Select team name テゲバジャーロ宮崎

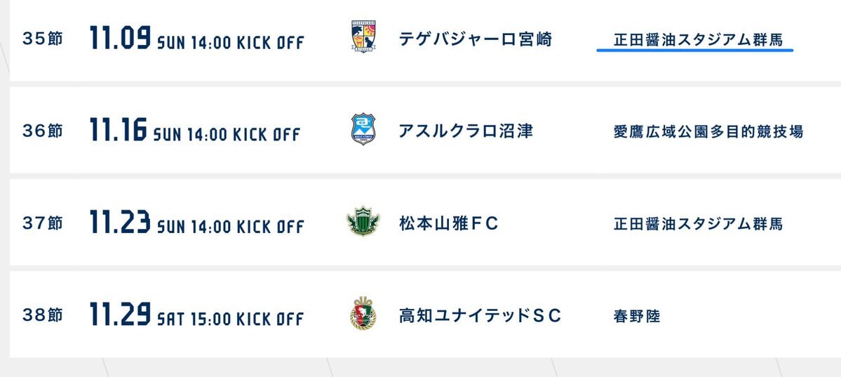(x=475, y=39)
